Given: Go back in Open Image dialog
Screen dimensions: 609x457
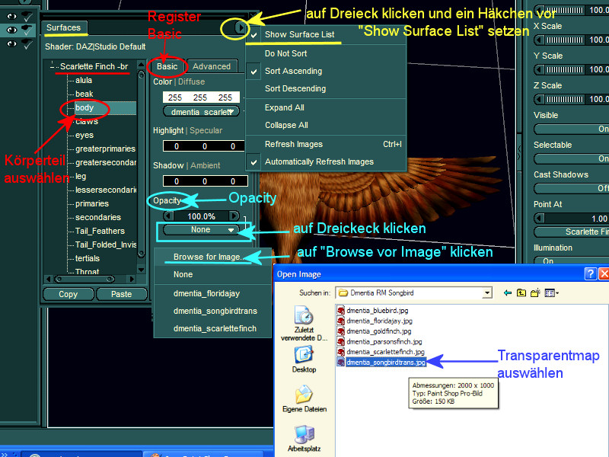Looking at the screenshot, I should pos(507,293).
